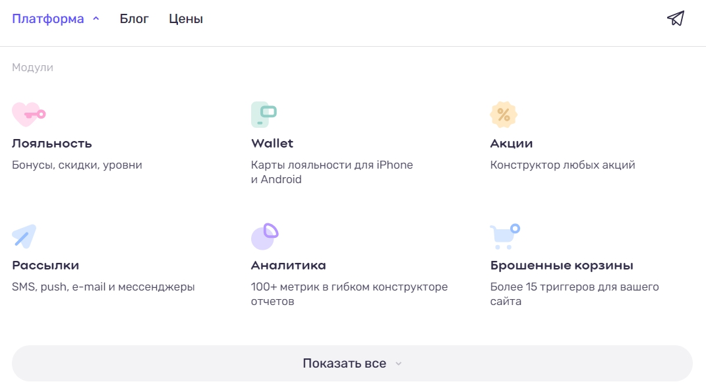Click the green Wallet card icon
The width and height of the screenshot is (706, 392).
(264, 114)
